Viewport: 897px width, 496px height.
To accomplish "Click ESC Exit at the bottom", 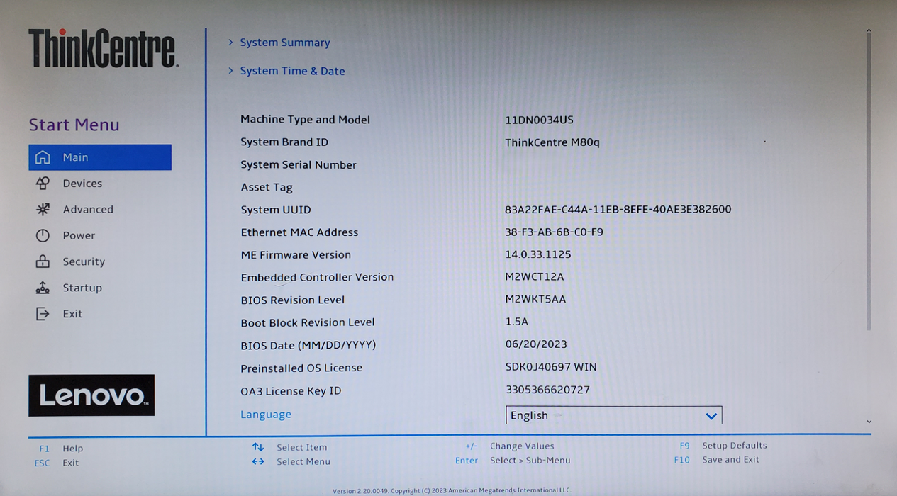I will tap(57, 463).
